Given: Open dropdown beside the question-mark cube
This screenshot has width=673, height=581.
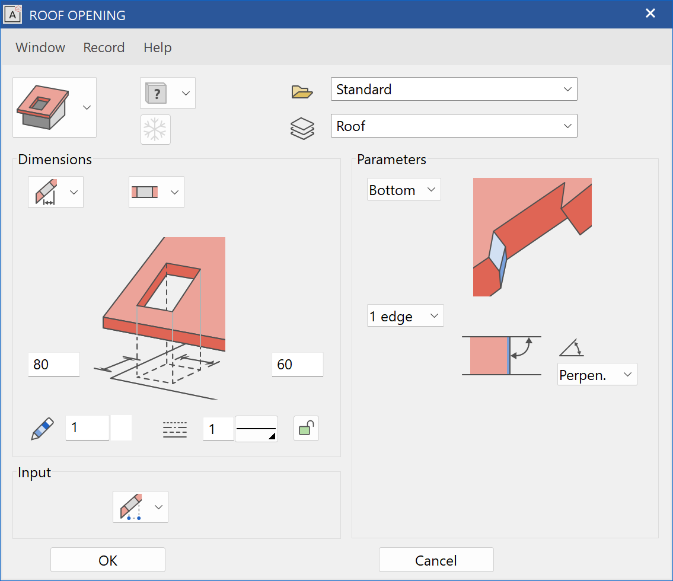Looking at the screenshot, I should tap(186, 93).
